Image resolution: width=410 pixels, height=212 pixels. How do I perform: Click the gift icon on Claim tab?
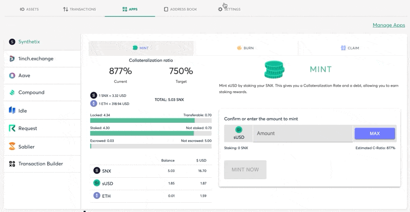point(343,48)
